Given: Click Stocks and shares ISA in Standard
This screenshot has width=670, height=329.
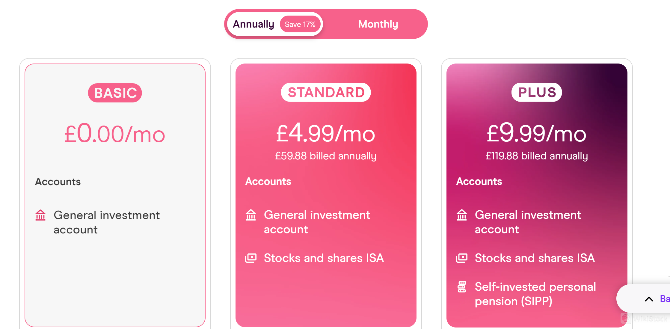Looking at the screenshot, I should [x=324, y=258].
